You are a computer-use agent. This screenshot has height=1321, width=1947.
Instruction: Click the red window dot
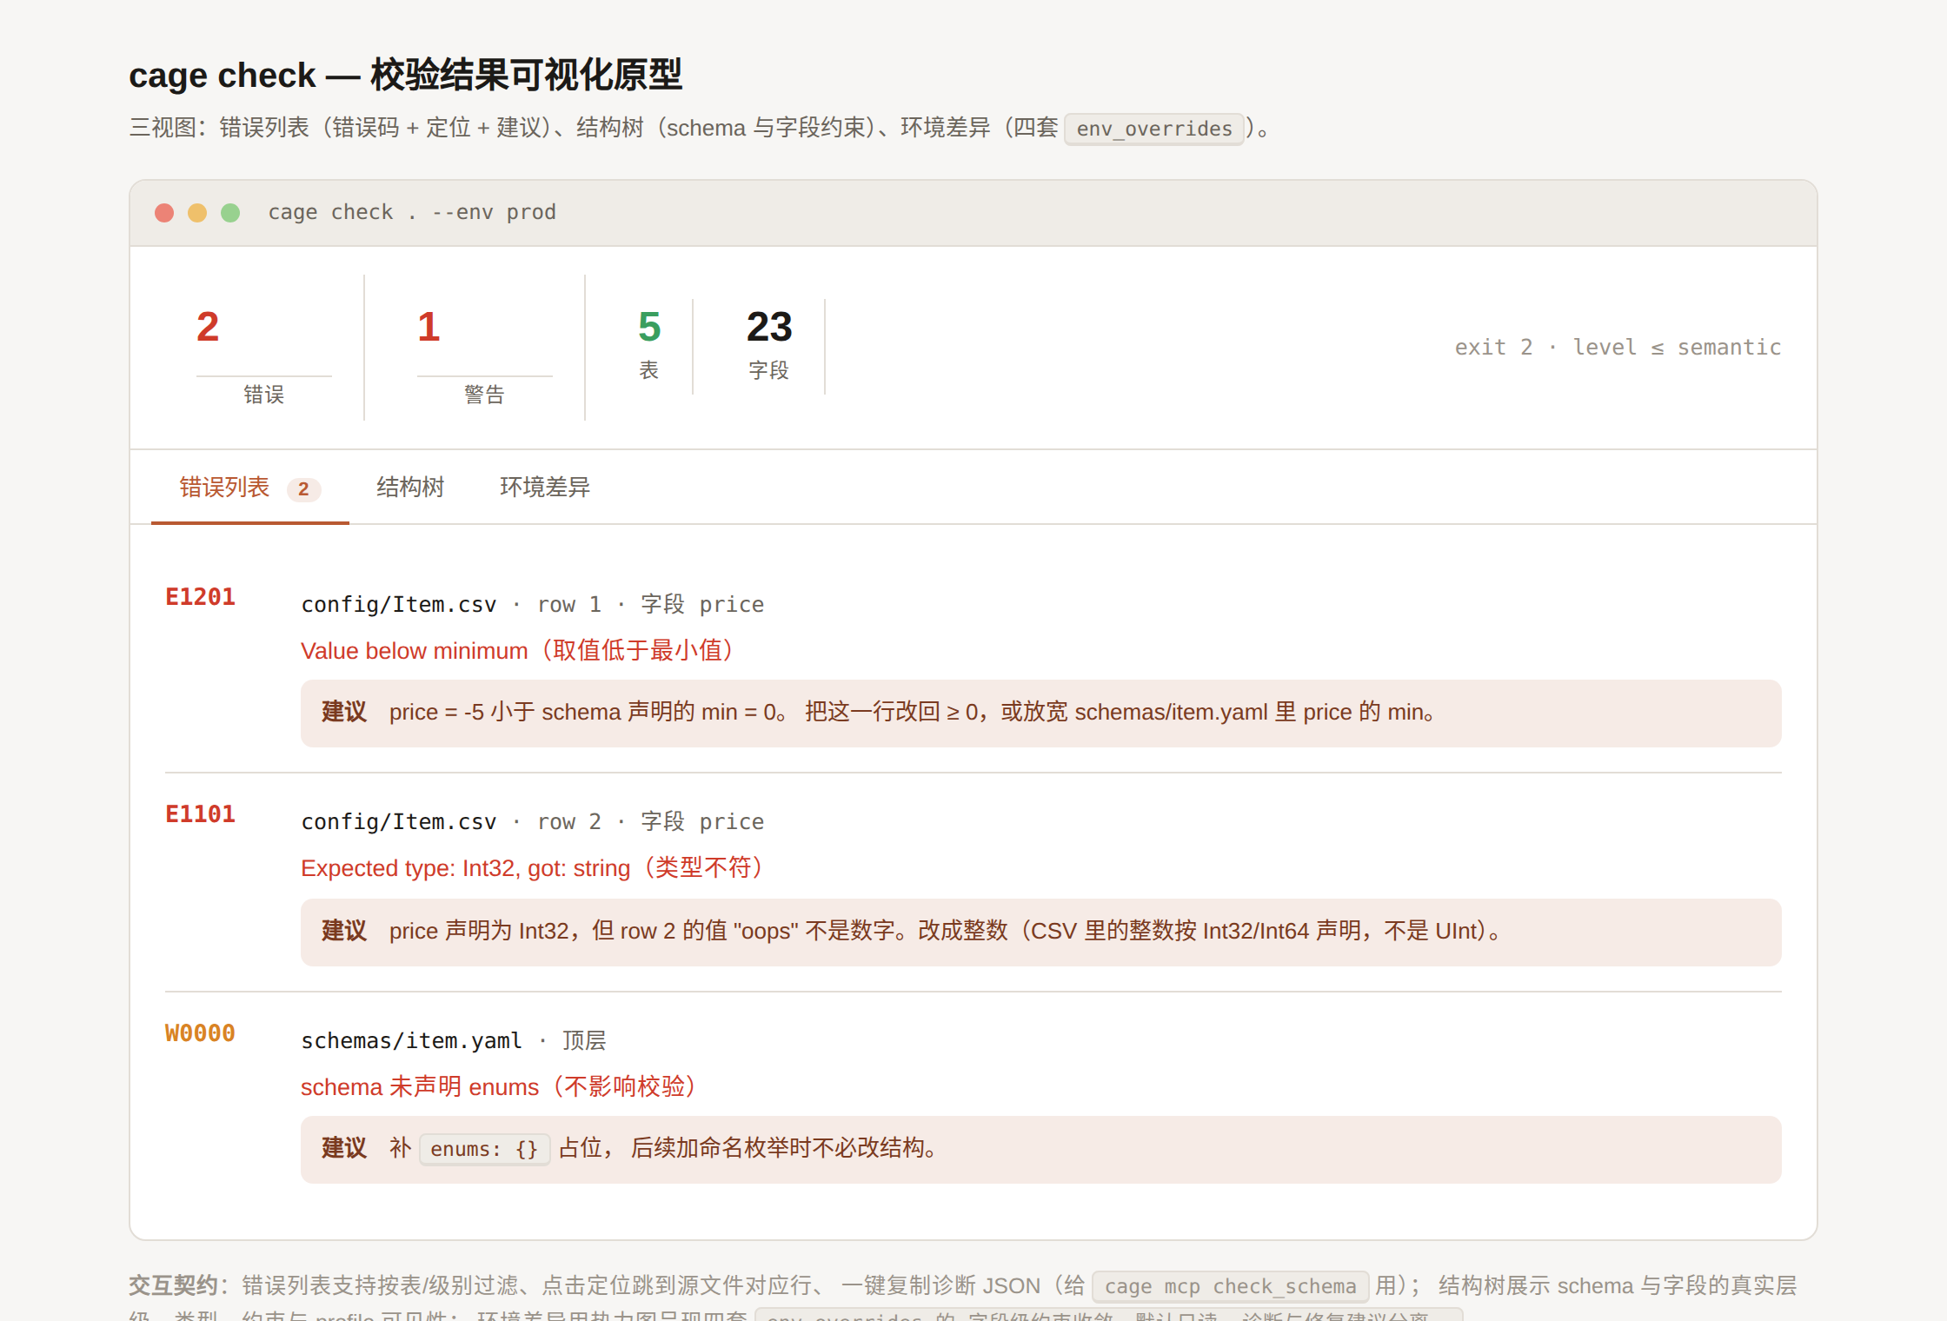pyautogui.click(x=164, y=213)
